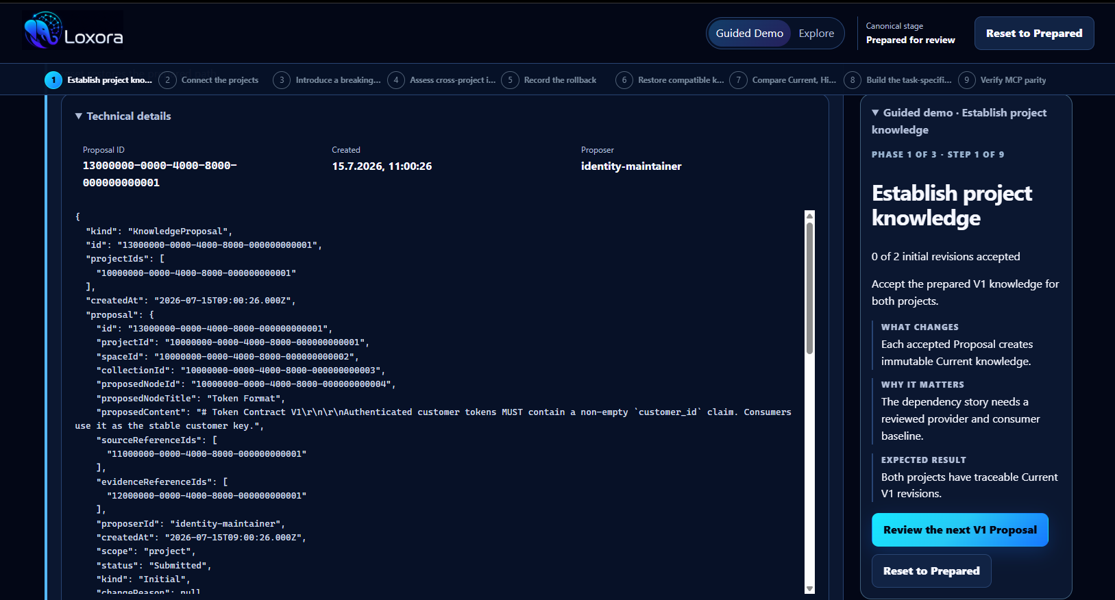The height and width of the screenshot is (600, 1115).
Task: Click the scrollbar up arrow in JSON view
Action: tap(809, 216)
